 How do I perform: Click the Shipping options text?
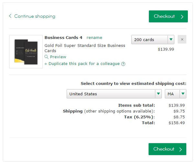(109, 111)
